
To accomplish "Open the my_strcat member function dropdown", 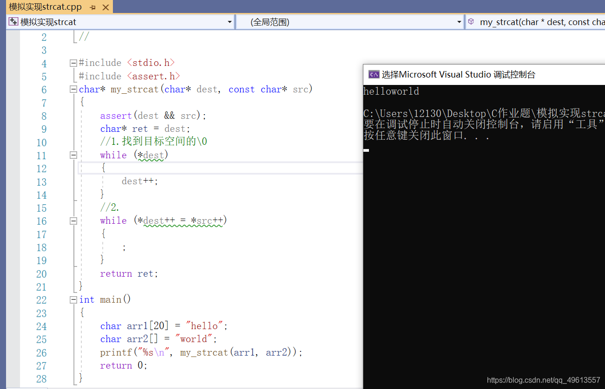I will pos(536,22).
